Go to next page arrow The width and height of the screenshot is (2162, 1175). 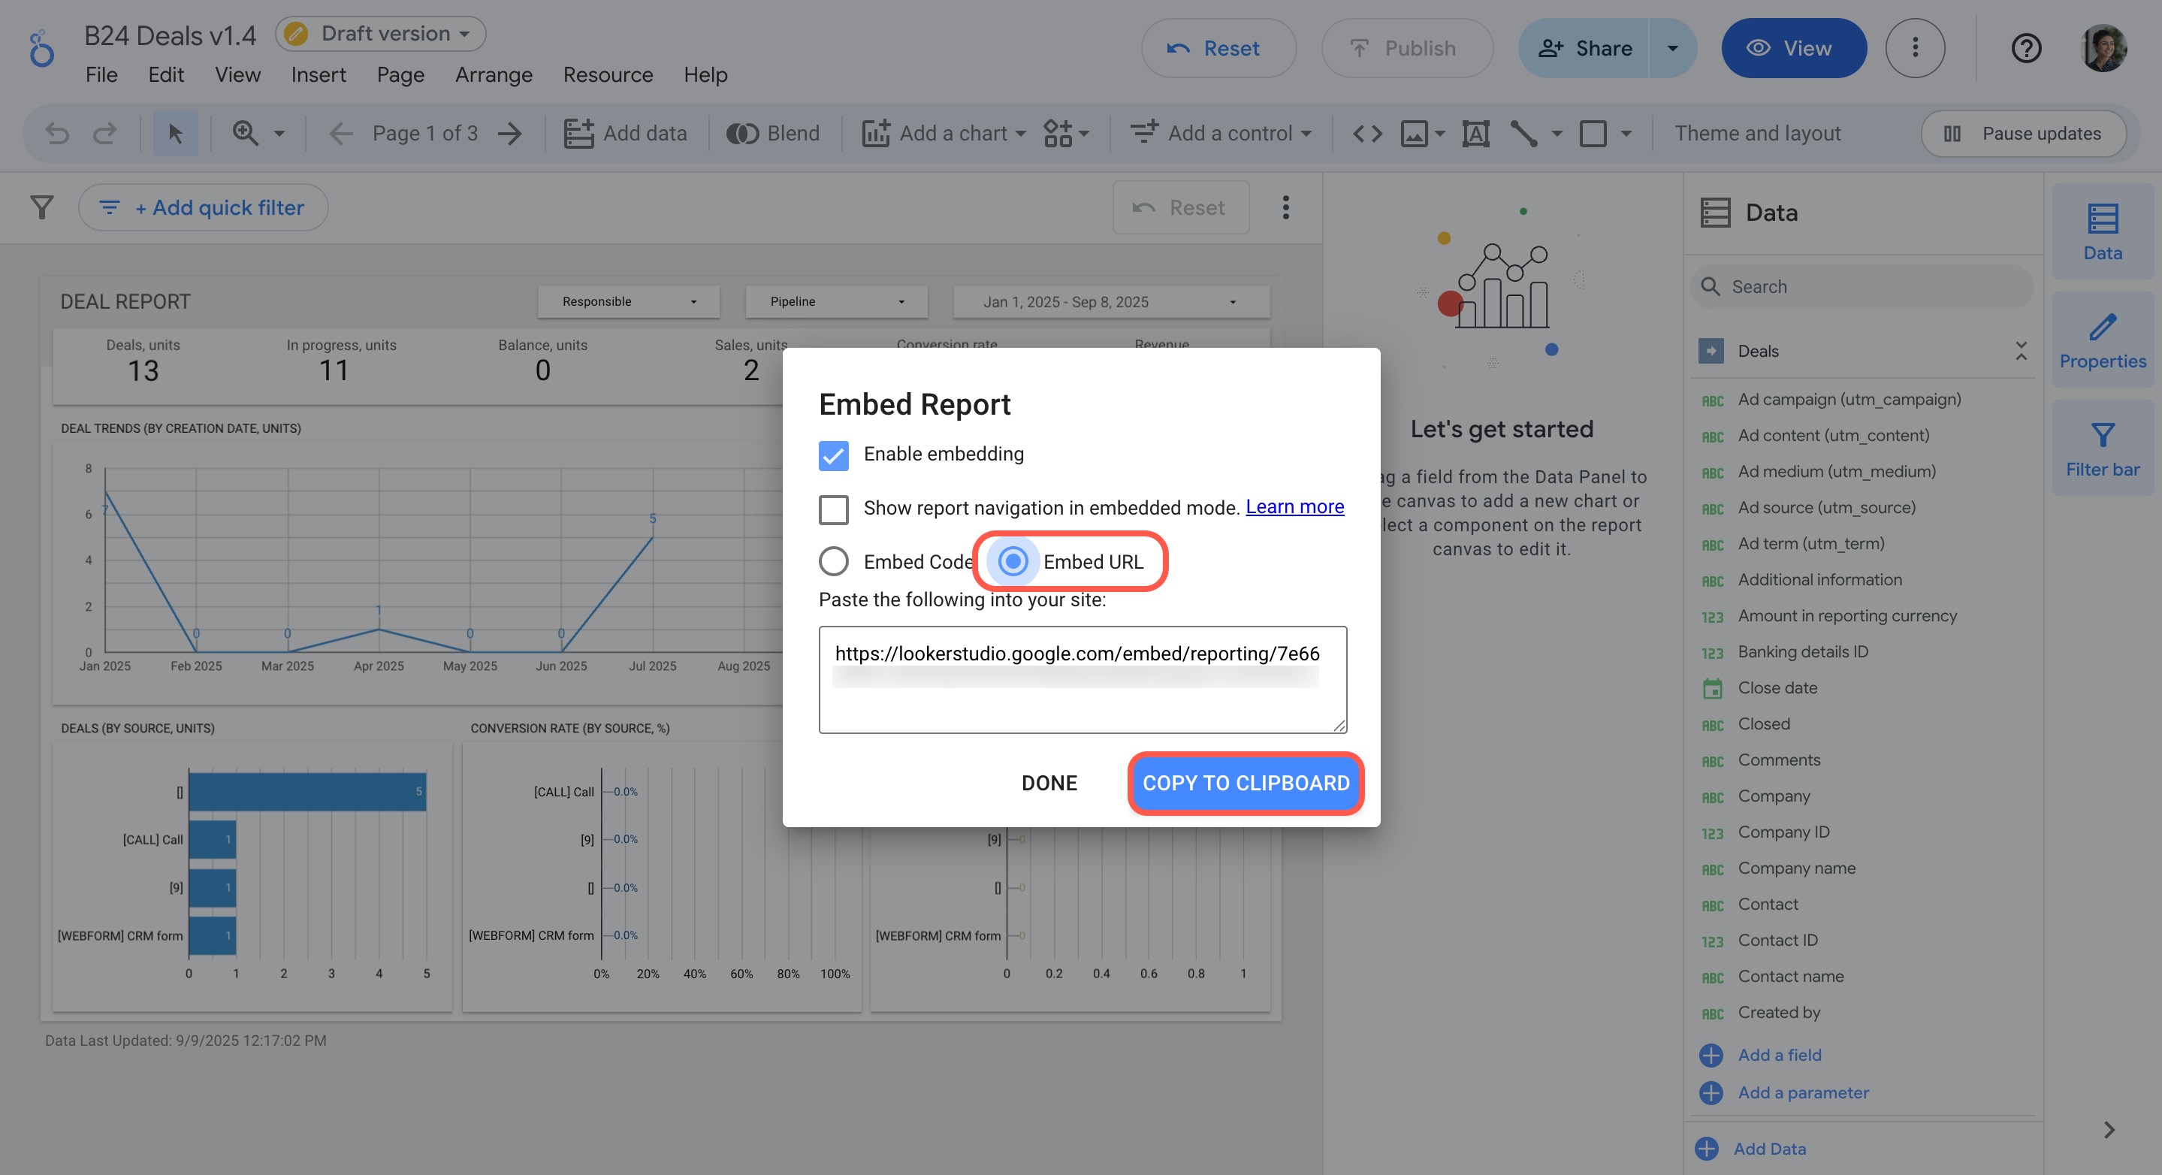click(509, 134)
